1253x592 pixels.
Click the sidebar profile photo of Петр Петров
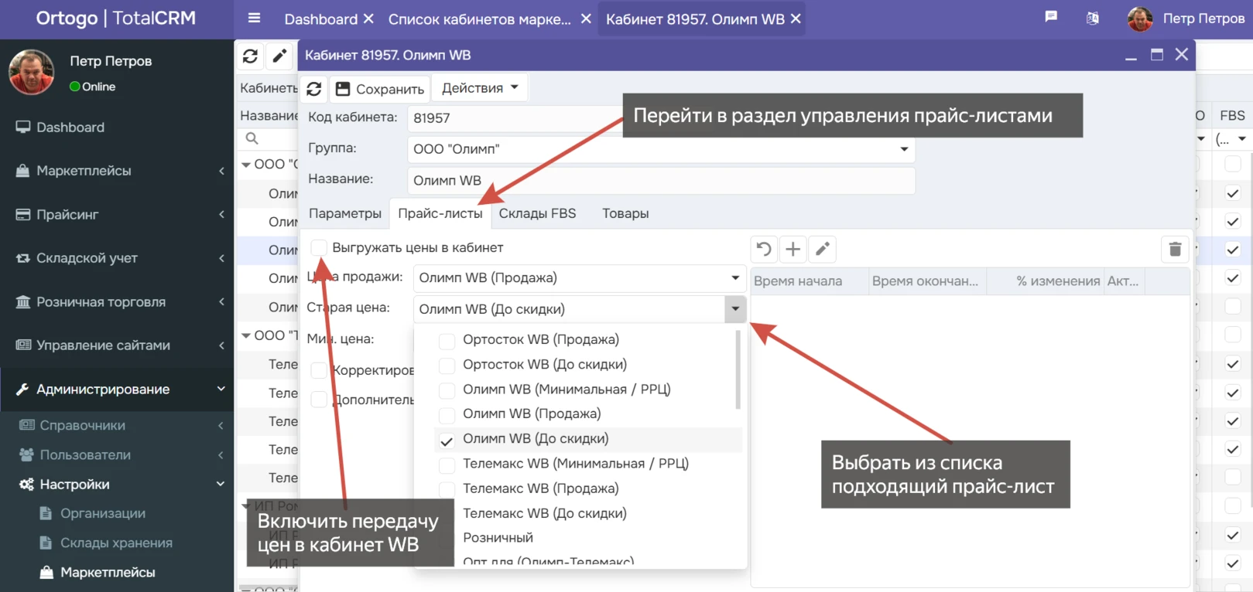pyautogui.click(x=31, y=72)
